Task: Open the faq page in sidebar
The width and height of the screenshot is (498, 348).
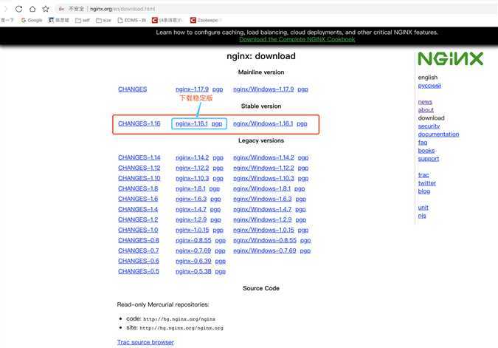Action: tap(423, 143)
